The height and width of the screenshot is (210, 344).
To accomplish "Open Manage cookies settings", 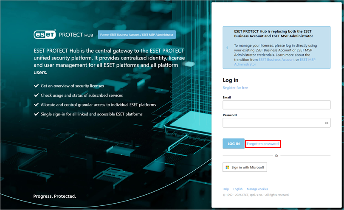I will point(257,189).
